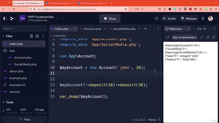
Task: Open nav.php file
Action: click(14, 92)
